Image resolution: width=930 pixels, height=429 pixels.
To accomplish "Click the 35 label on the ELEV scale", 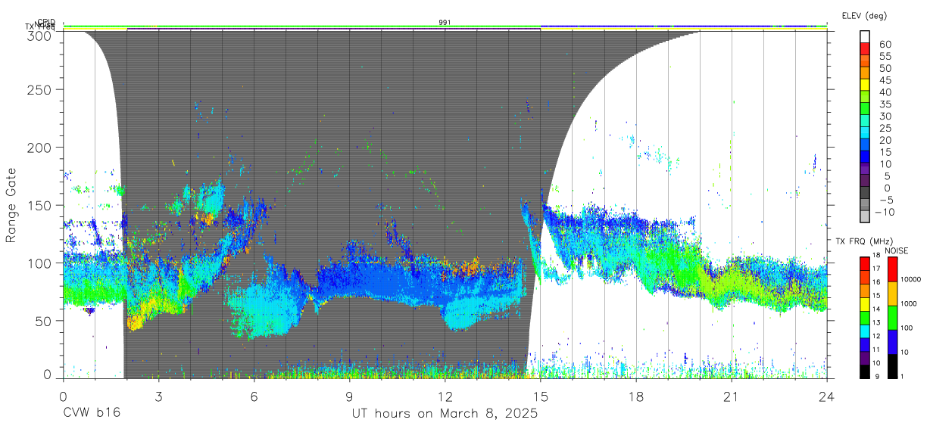I will click(x=885, y=104).
